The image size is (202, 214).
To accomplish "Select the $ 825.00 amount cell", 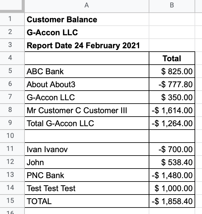I will (172, 71).
